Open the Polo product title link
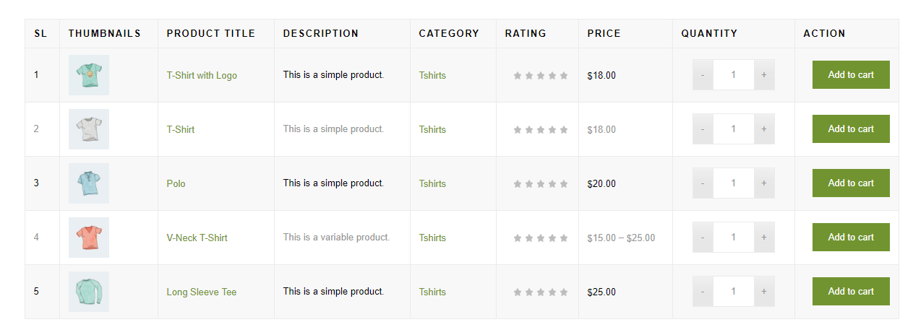The width and height of the screenshot is (913, 335). [176, 183]
